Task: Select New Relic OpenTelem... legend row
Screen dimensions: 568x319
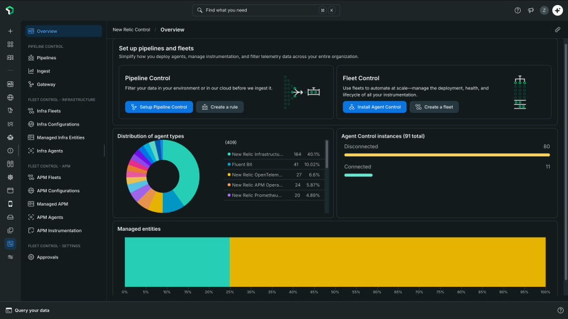Action: [273, 175]
